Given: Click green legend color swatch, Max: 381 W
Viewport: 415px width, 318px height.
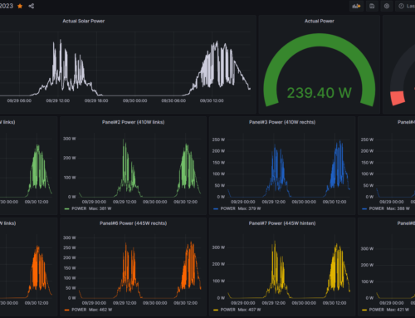Looking at the screenshot, I should click(66, 208).
